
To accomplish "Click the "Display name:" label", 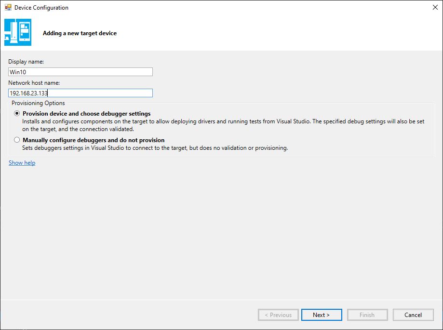I will [x=26, y=62].
